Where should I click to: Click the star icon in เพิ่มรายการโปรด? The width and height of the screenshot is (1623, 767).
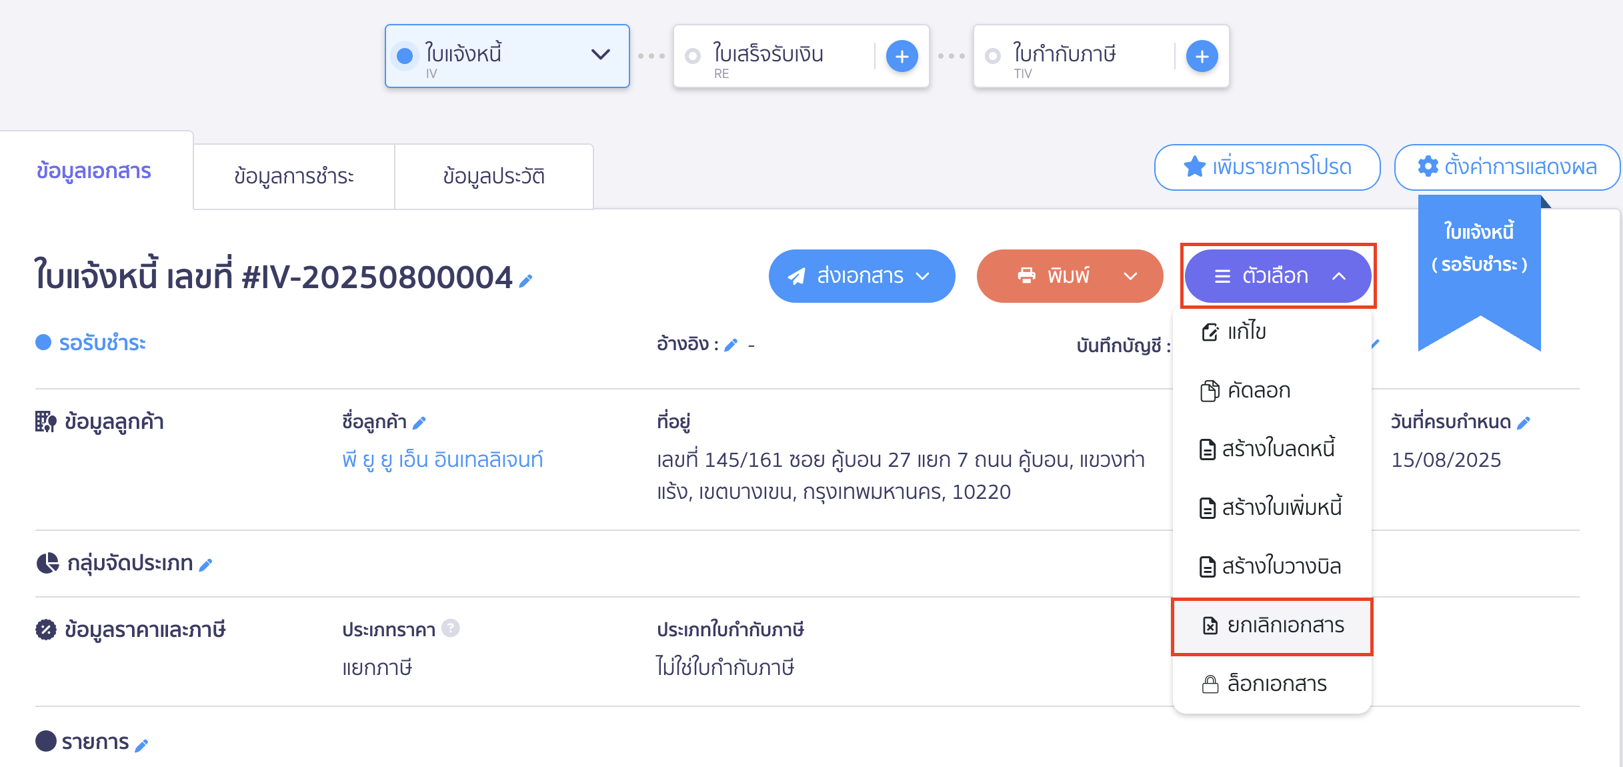pyautogui.click(x=1194, y=167)
